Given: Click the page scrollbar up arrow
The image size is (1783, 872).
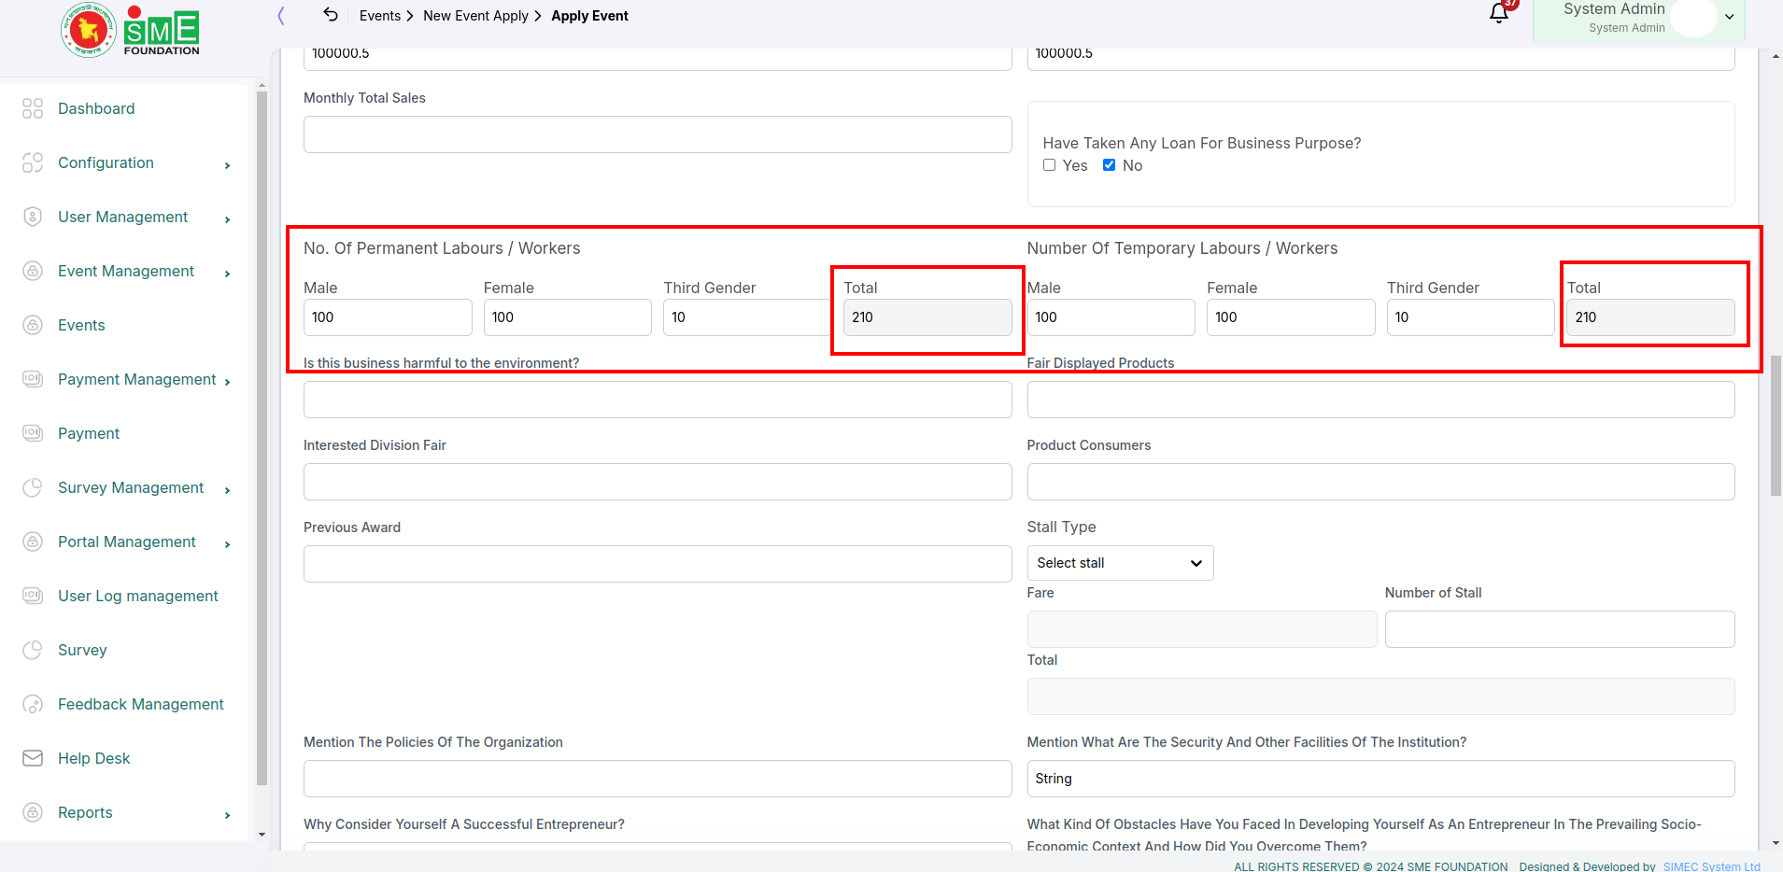Looking at the screenshot, I should (x=1776, y=56).
